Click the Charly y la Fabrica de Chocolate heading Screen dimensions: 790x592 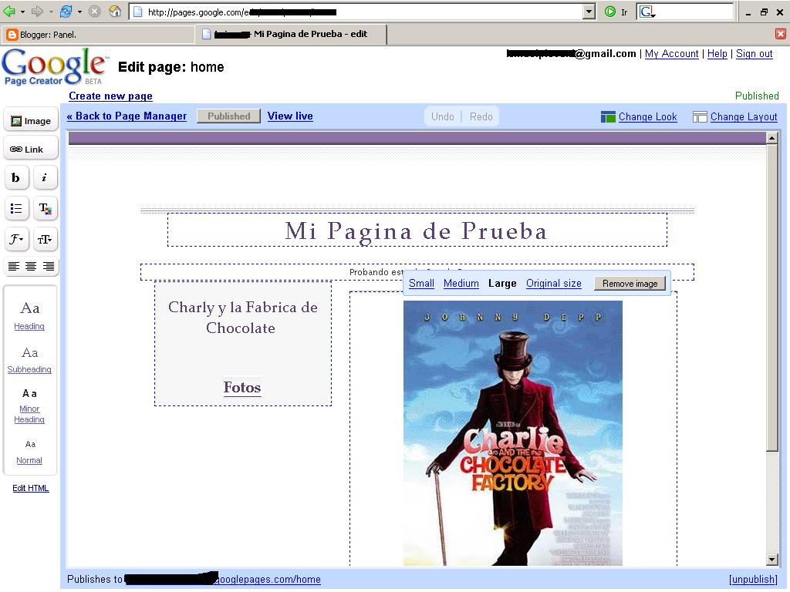(x=242, y=318)
